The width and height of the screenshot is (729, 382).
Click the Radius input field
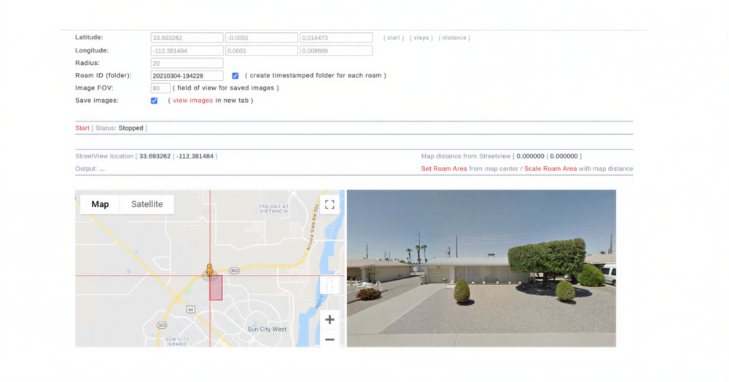(187, 63)
